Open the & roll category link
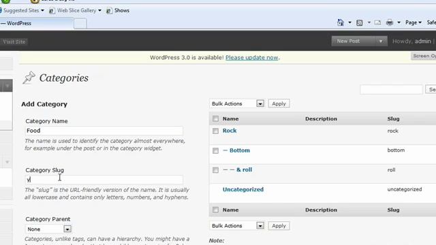 (244, 169)
